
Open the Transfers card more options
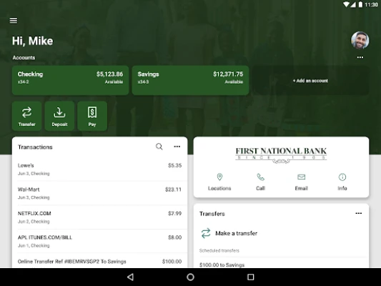tap(359, 213)
